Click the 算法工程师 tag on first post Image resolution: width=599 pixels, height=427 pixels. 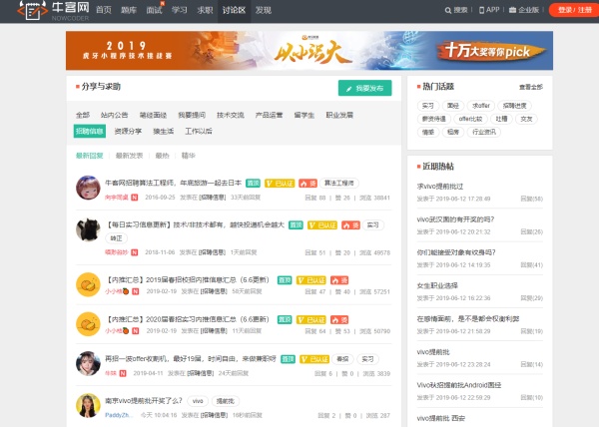pyautogui.click(x=338, y=184)
